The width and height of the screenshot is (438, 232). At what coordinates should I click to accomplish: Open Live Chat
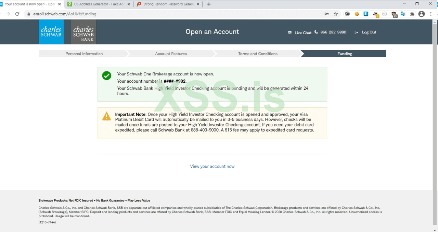tap(303, 33)
